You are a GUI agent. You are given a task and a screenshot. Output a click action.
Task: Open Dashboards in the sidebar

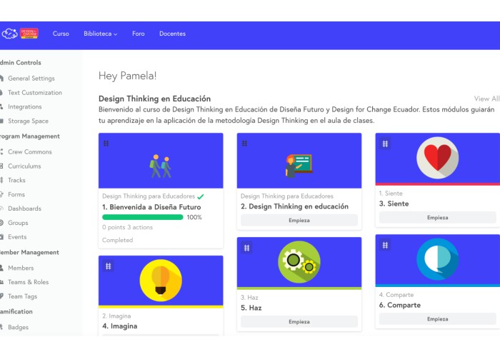[24, 208]
